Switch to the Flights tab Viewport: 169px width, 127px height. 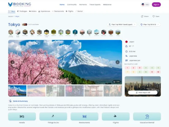(x=69, y=11)
